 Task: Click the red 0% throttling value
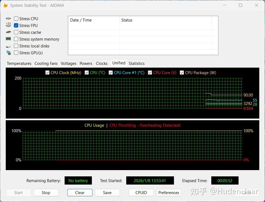click(x=246, y=160)
